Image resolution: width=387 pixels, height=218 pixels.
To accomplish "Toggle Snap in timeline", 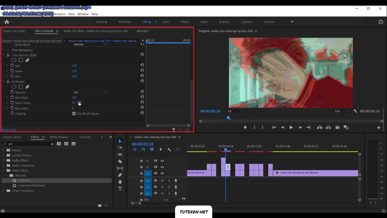I will coord(143,149).
